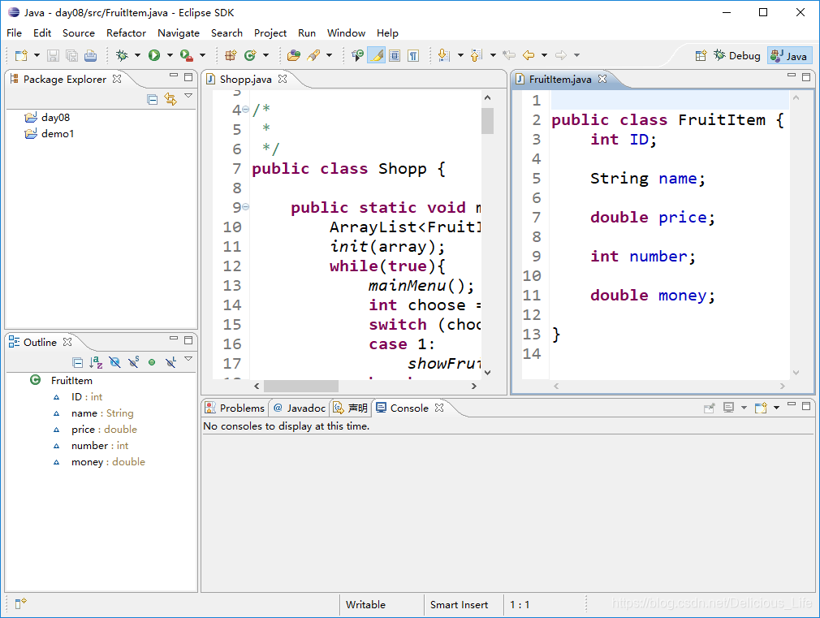Click the Search flashlight toolbar icon

click(x=313, y=55)
